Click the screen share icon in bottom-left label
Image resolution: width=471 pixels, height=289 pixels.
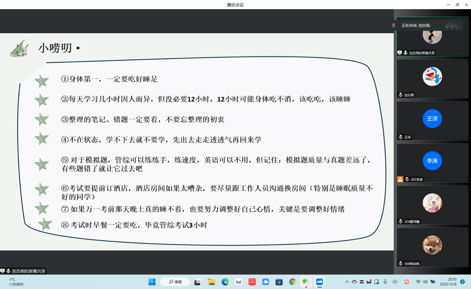3,271
